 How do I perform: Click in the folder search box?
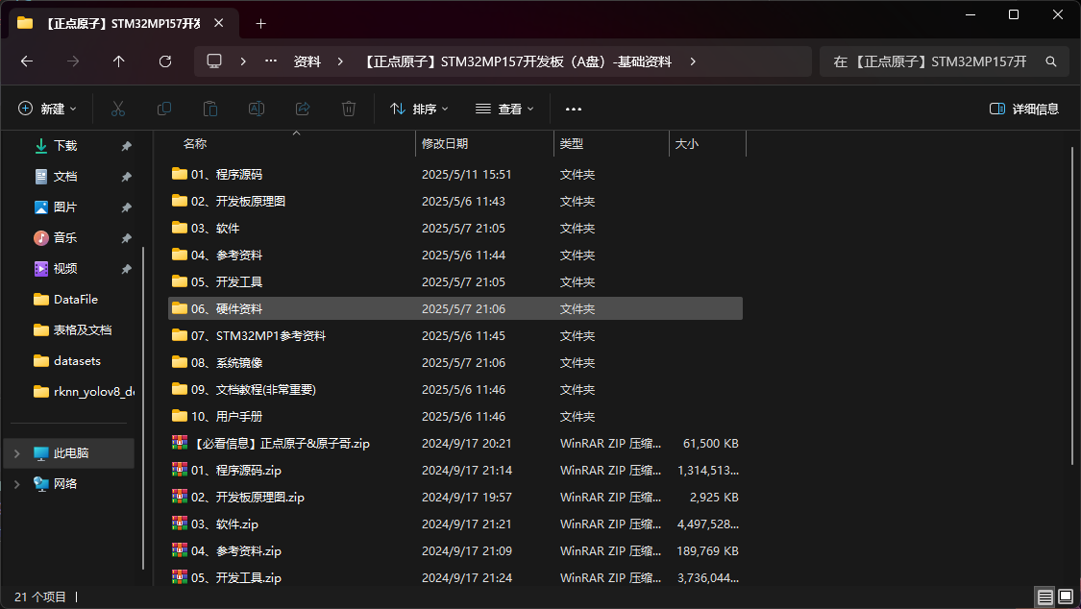point(931,61)
